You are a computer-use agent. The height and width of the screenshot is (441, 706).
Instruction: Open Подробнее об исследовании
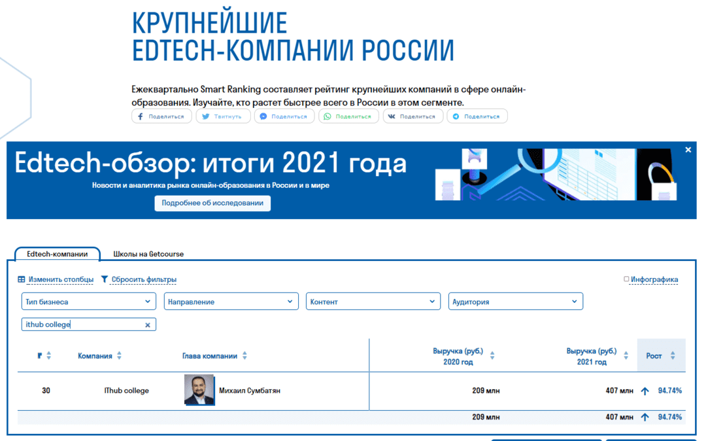pyautogui.click(x=212, y=203)
